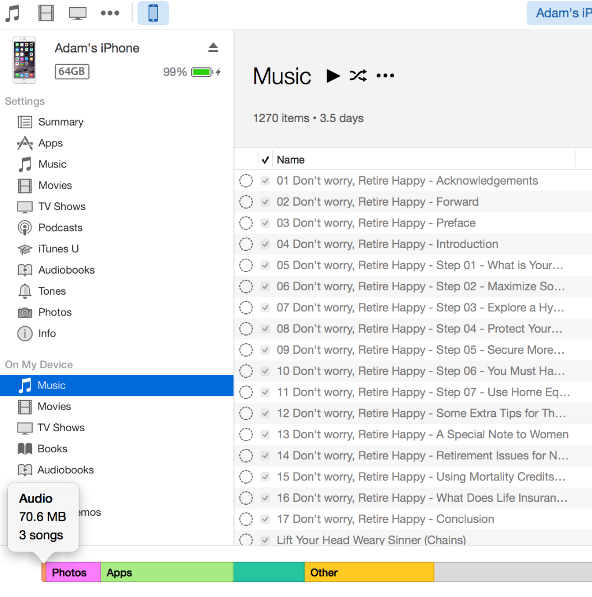Click status circle for 16 What Does Life Insurance
The width and height of the screenshot is (592, 597).
[246, 498]
